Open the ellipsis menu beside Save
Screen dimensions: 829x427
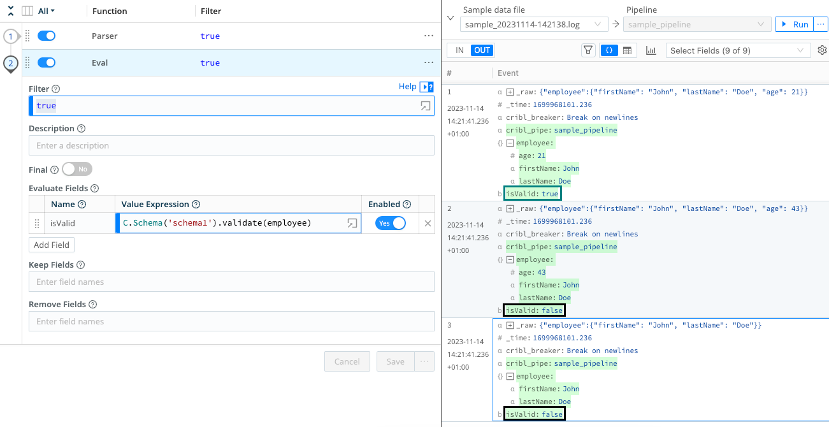point(424,361)
